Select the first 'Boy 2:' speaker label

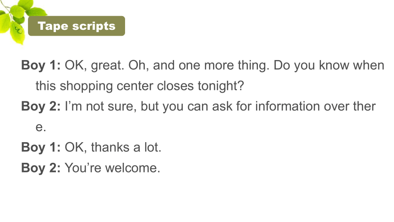pos(41,106)
